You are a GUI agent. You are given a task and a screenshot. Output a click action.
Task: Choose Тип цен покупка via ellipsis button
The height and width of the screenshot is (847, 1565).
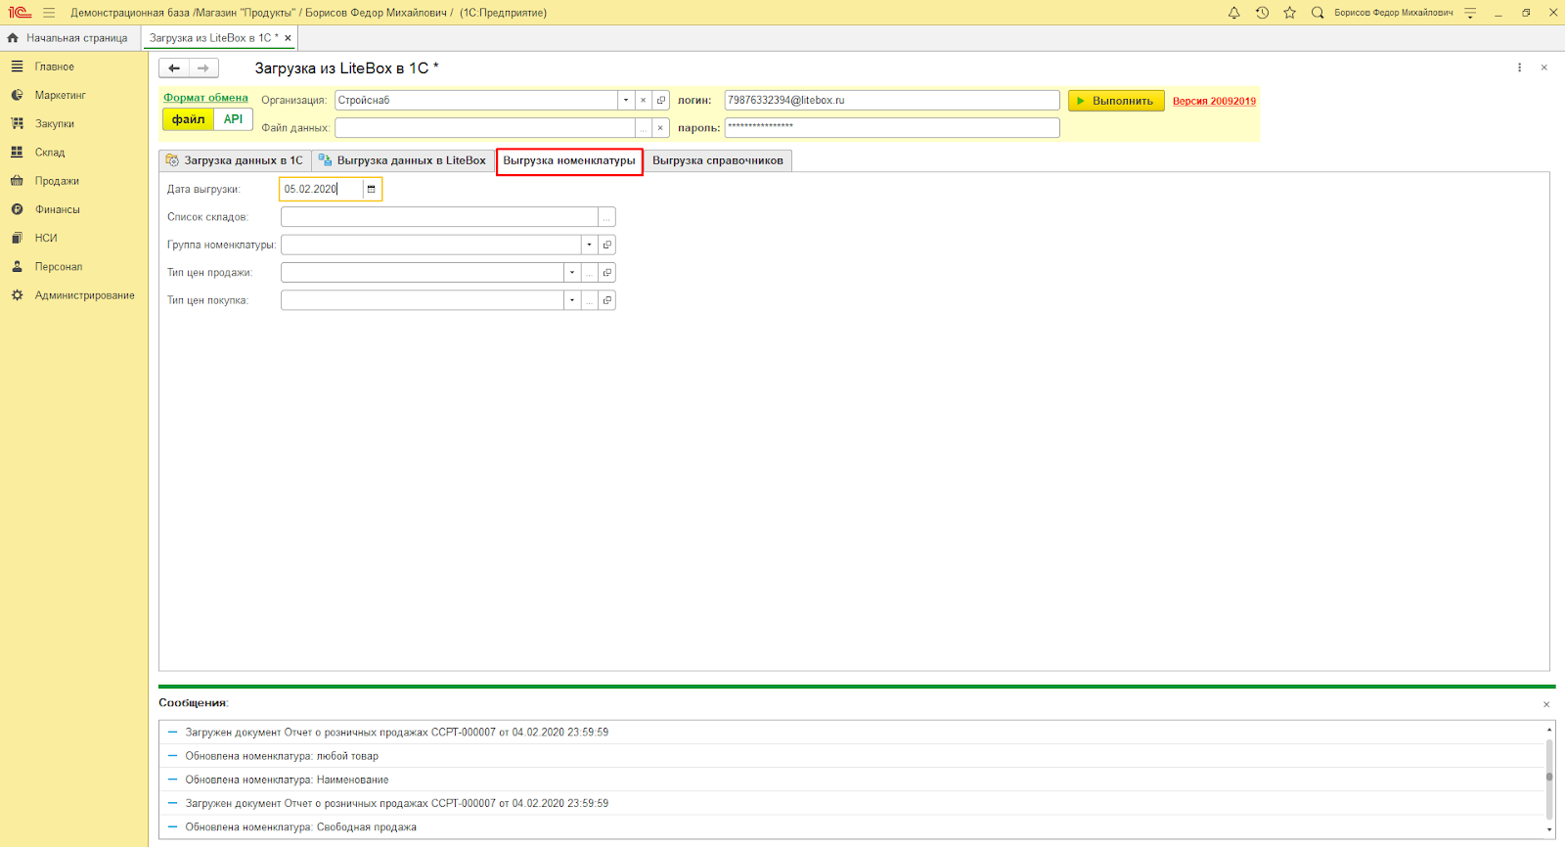pyautogui.click(x=590, y=300)
